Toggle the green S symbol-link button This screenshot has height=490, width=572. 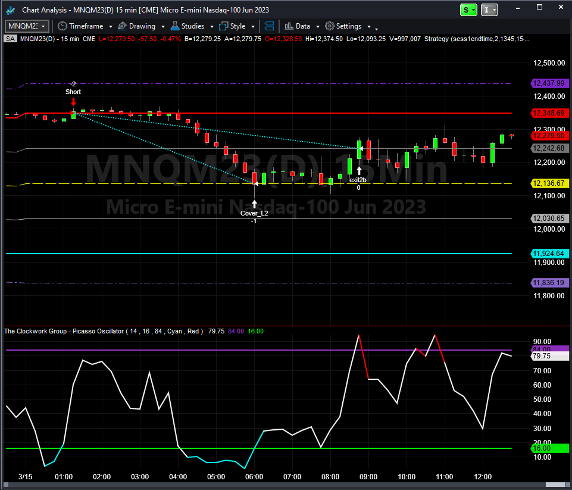click(x=468, y=10)
